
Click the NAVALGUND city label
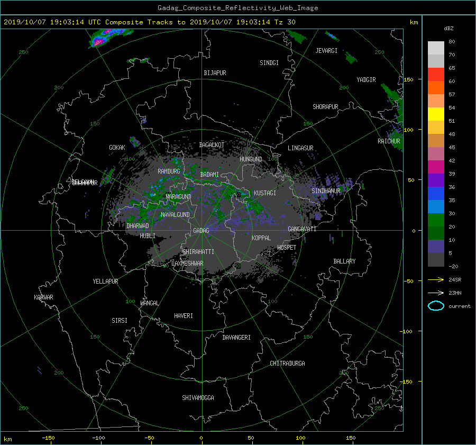175,215
